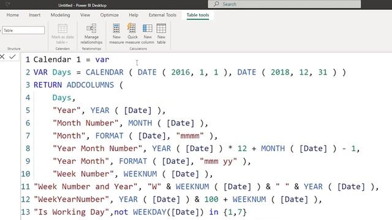The height and width of the screenshot is (220, 392).
Task: Click 'var' at end of line 1
Action: [102, 60]
